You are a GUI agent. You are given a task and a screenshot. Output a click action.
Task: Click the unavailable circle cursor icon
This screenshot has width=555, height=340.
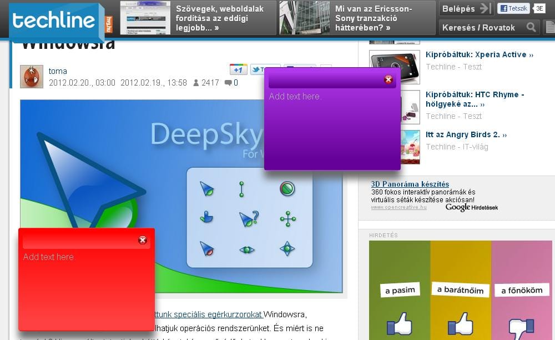[287, 188]
